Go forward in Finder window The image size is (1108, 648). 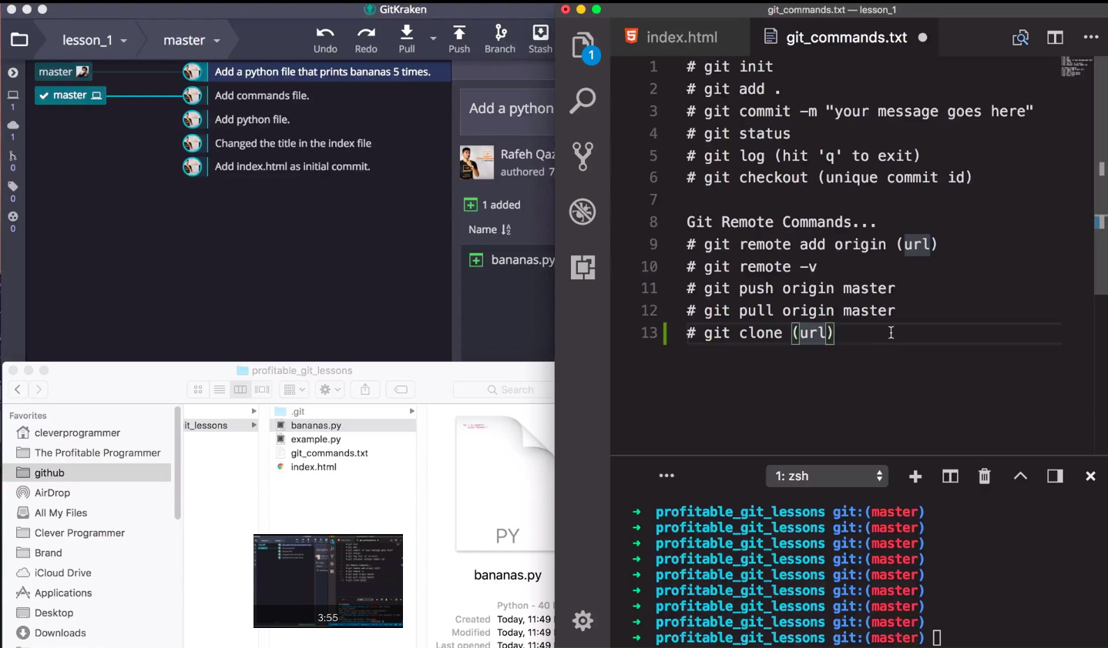pos(39,389)
